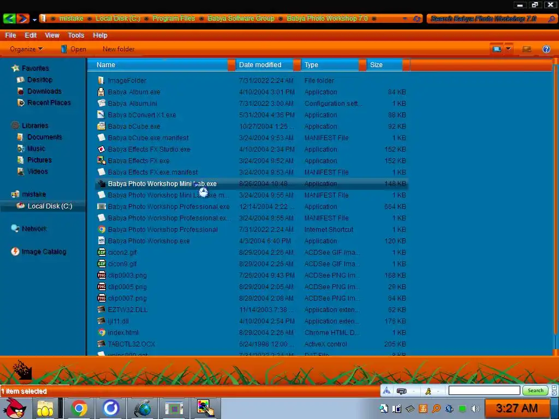Click Babya Software Group in address path

click(x=241, y=18)
